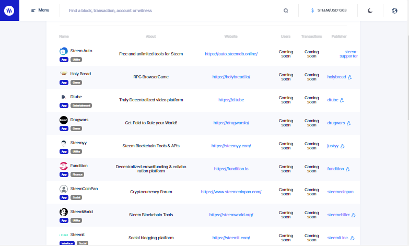Click Finance tag under Fundition
409x246 pixels.
pyautogui.click(x=77, y=174)
